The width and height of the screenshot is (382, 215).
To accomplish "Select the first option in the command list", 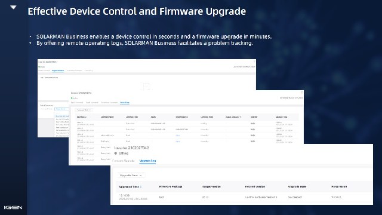I will pyautogui.click(x=62, y=116).
